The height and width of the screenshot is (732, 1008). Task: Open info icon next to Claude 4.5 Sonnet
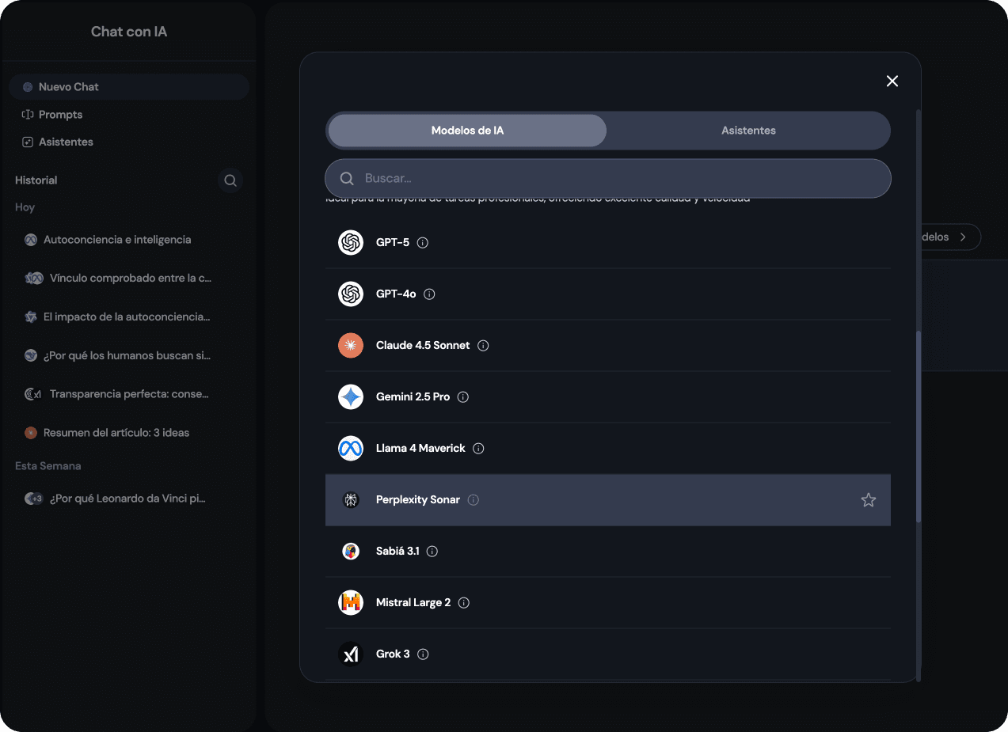click(483, 346)
